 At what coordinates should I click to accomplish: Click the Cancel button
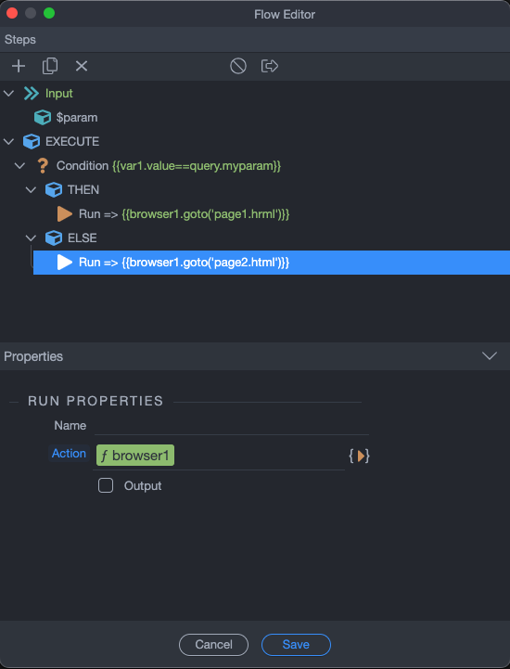pyautogui.click(x=213, y=645)
